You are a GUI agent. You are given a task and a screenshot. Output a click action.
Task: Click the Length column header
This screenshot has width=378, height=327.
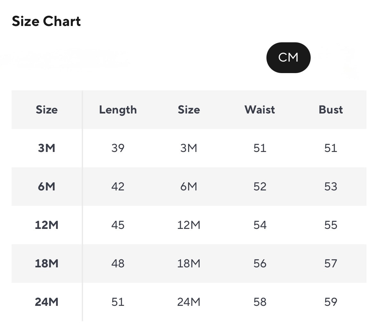[x=118, y=110]
